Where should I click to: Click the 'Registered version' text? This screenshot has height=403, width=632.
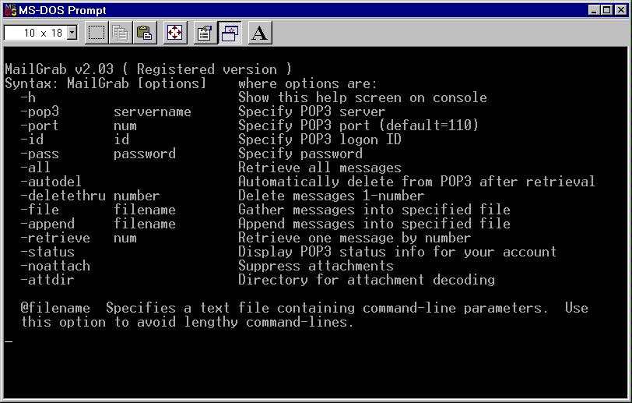click(207, 69)
